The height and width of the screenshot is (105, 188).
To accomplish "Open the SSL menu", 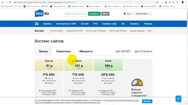I will (123, 24).
